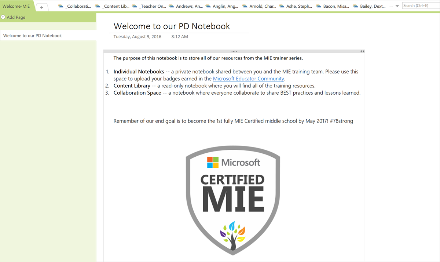Select the Welcome to our PD Notebook page

(x=33, y=36)
